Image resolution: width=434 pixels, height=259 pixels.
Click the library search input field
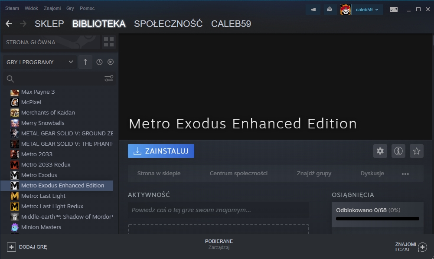[58, 79]
